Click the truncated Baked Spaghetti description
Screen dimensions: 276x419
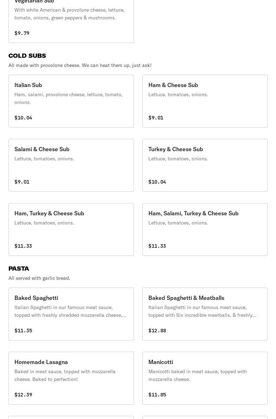tap(70, 311)
